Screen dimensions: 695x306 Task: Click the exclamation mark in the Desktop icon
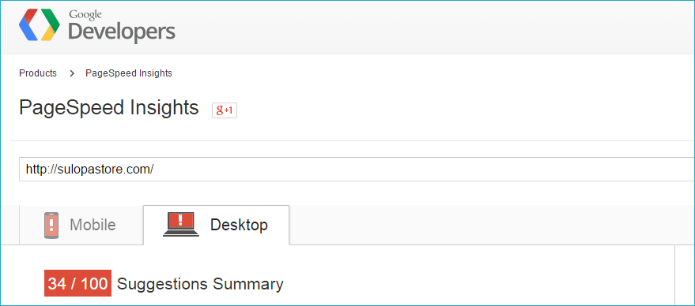pyautogui.click(x=180, y=220)
